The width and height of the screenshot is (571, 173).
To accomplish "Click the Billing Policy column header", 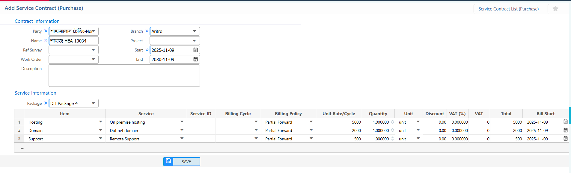I will tap(288, 114).
